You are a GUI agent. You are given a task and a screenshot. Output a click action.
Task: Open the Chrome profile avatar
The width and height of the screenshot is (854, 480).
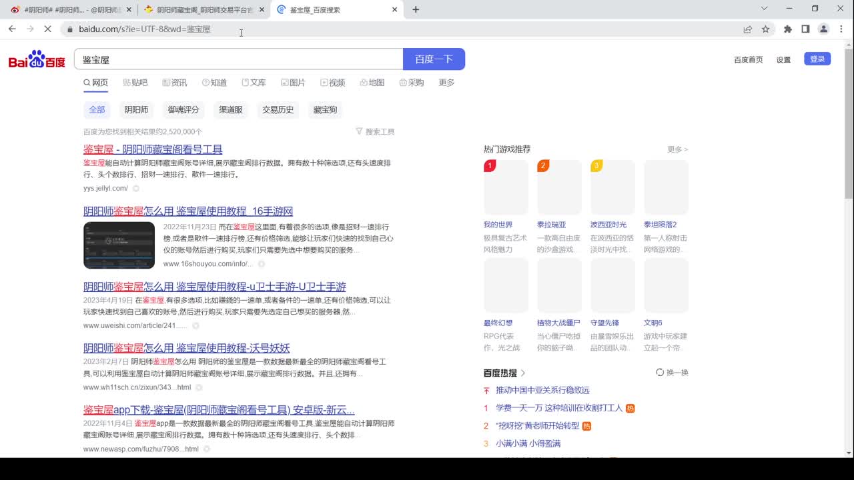tap(823, 29)
